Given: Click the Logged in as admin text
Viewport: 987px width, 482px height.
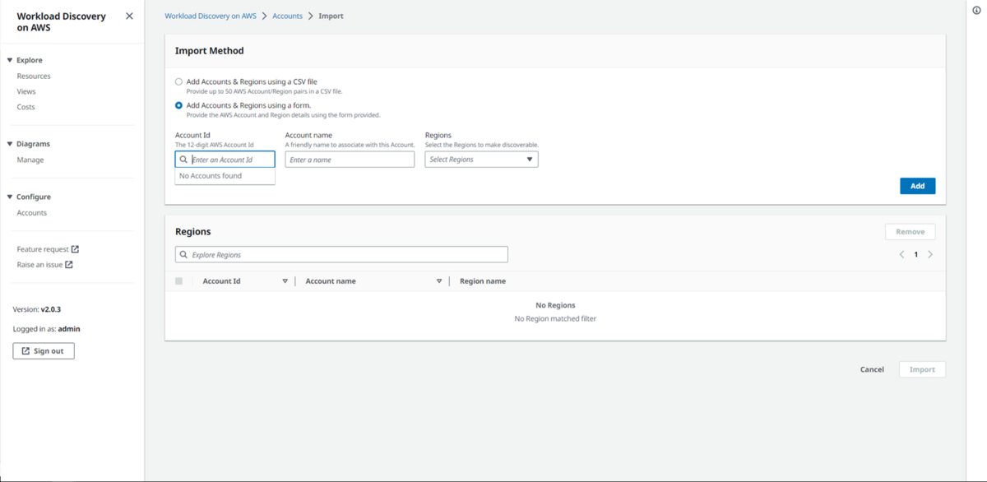Looking at the screenshot, I should point(47,329).
